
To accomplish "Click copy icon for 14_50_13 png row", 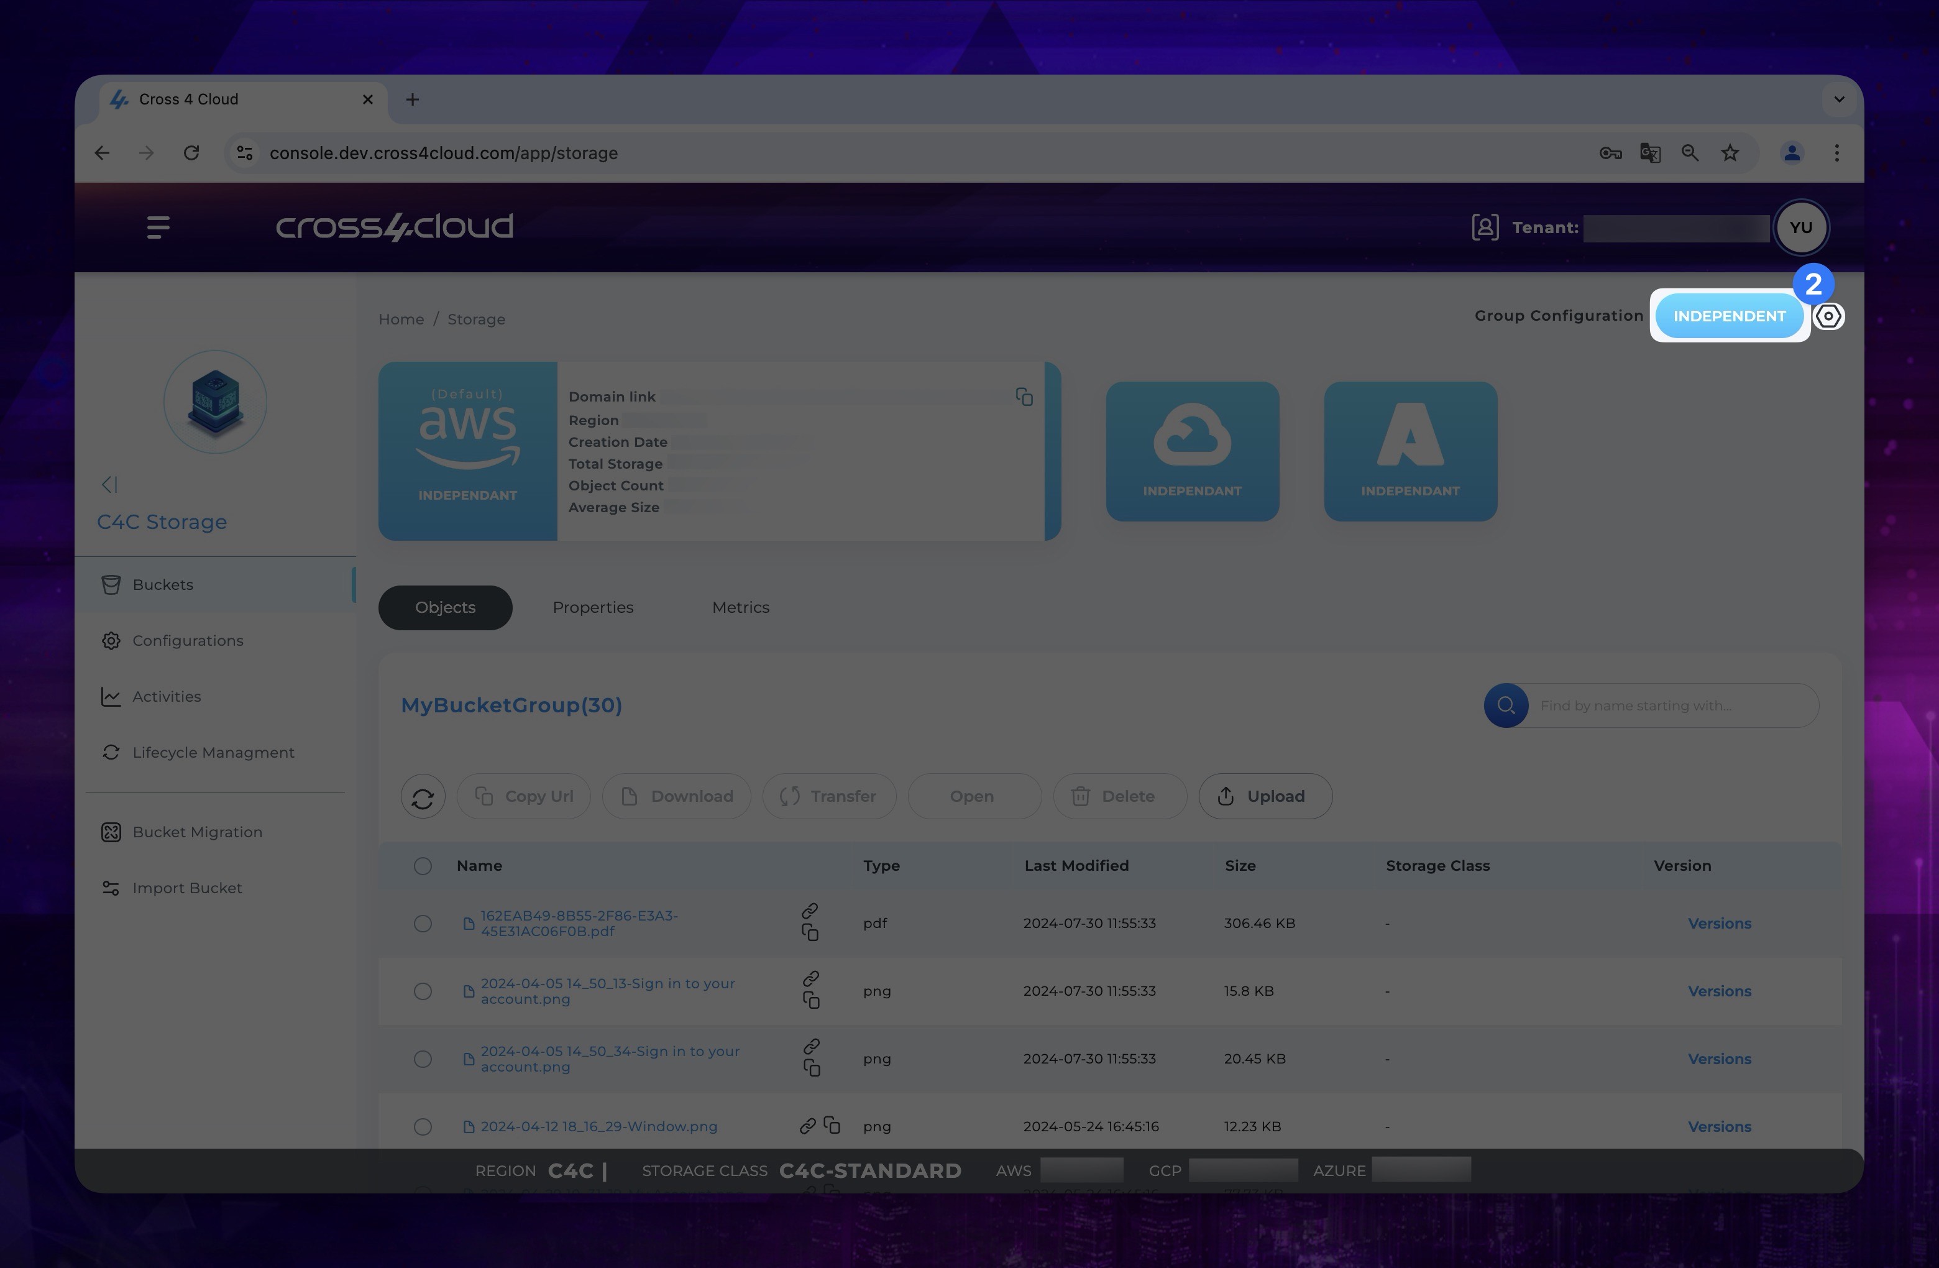I will click(x=810, y=1001).
